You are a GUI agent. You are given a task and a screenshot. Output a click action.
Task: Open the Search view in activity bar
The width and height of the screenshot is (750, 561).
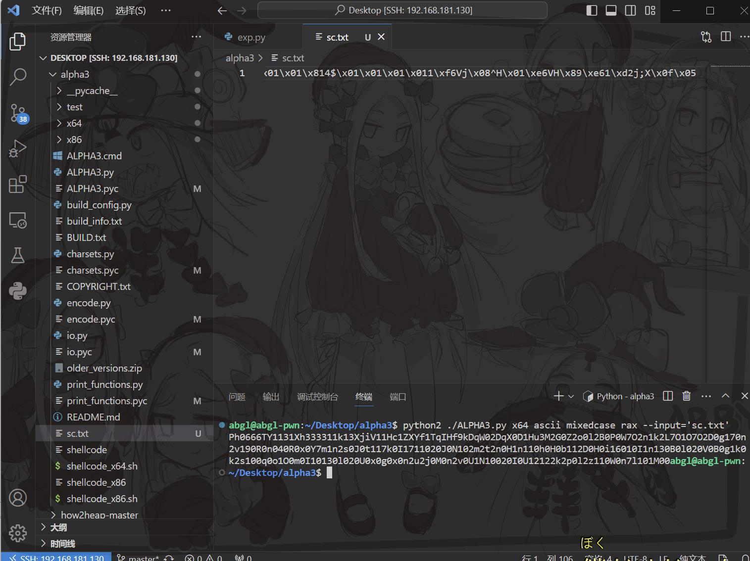(x=18, y=77)
